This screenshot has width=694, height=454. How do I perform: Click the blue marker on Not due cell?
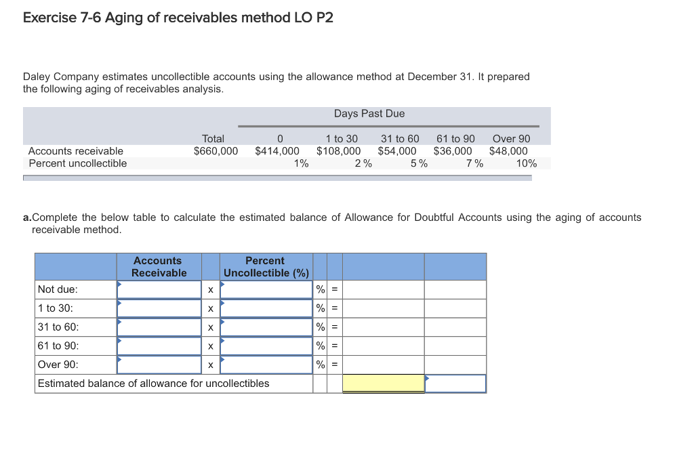[121, 283]
